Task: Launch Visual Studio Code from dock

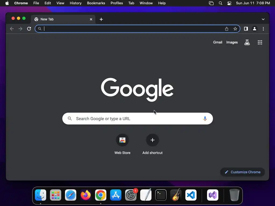Action: [x=191, y=195]
